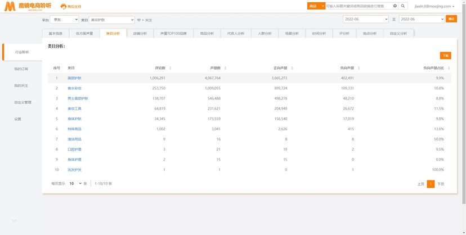466x235 pixels.
Task: Open the 平台 platform dropdown
Action: point(64,20)
